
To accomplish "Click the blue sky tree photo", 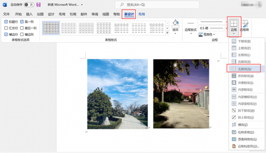I will click(x=117, y=94).
